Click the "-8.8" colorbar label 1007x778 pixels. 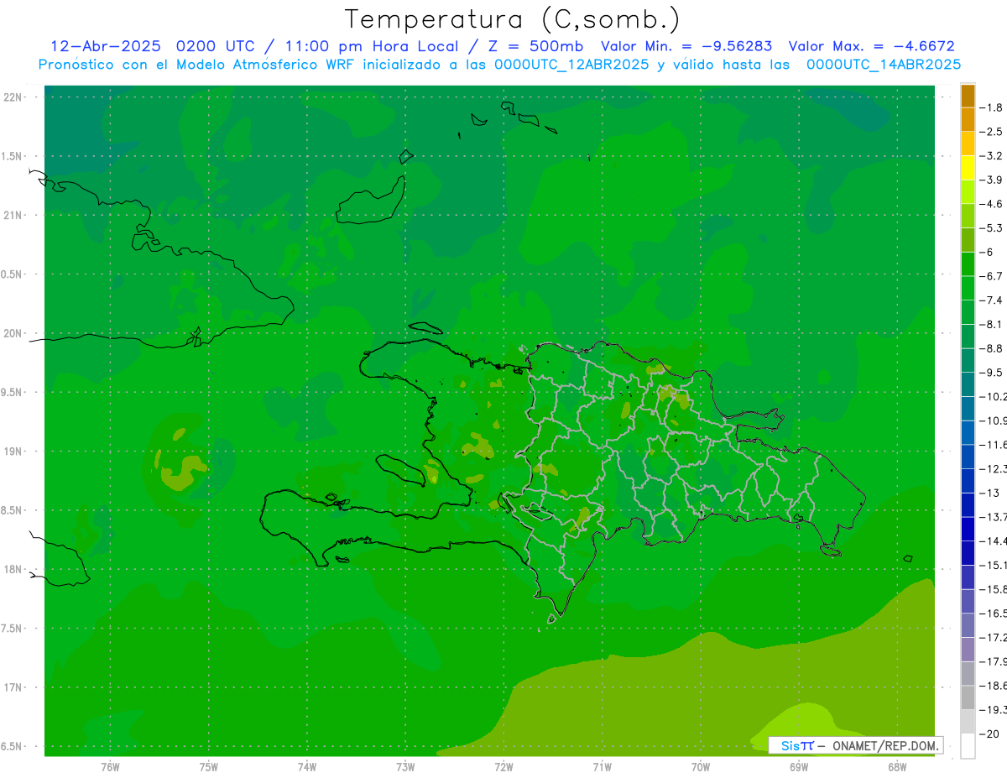pos(992,348)
